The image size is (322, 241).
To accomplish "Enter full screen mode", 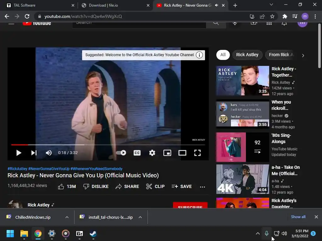I will [197, 153].
